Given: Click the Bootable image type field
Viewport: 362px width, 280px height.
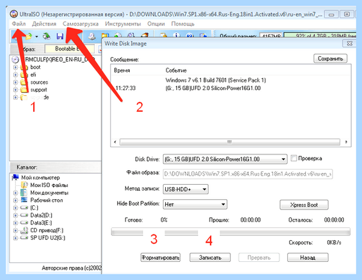Looking at the screenshot, I should point(69,49).
